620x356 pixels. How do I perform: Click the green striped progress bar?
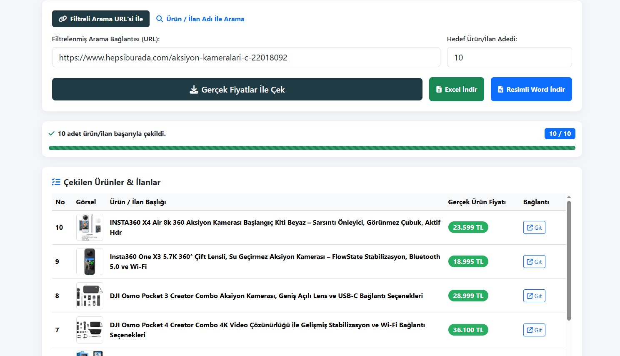point(312,148)
